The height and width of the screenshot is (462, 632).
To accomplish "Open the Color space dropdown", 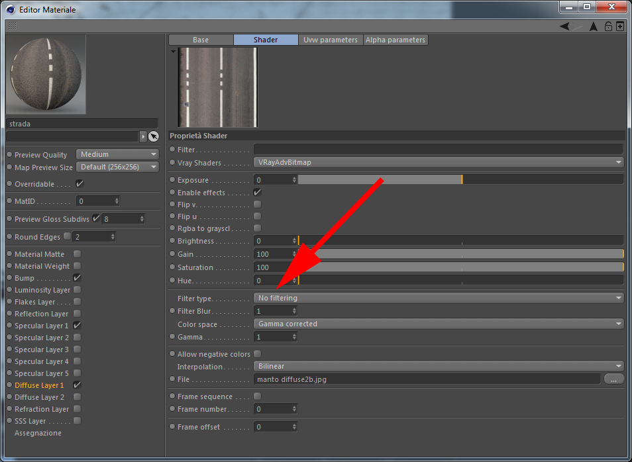I will tap(439, 324).
